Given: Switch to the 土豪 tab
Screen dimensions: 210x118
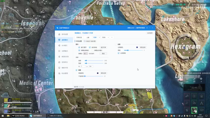Looking at the screenshot, I should pos(88,37).
